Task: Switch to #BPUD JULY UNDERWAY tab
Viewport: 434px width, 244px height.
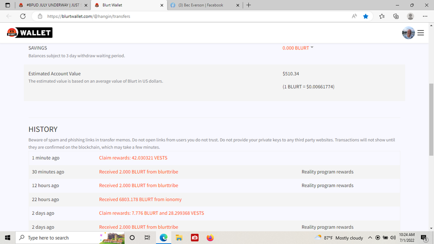Action: click(53, 5)
